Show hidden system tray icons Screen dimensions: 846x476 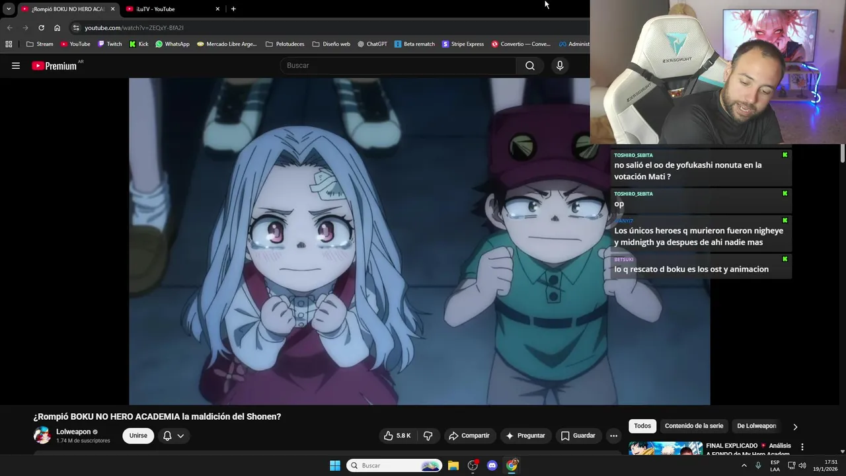click(744, 465)
